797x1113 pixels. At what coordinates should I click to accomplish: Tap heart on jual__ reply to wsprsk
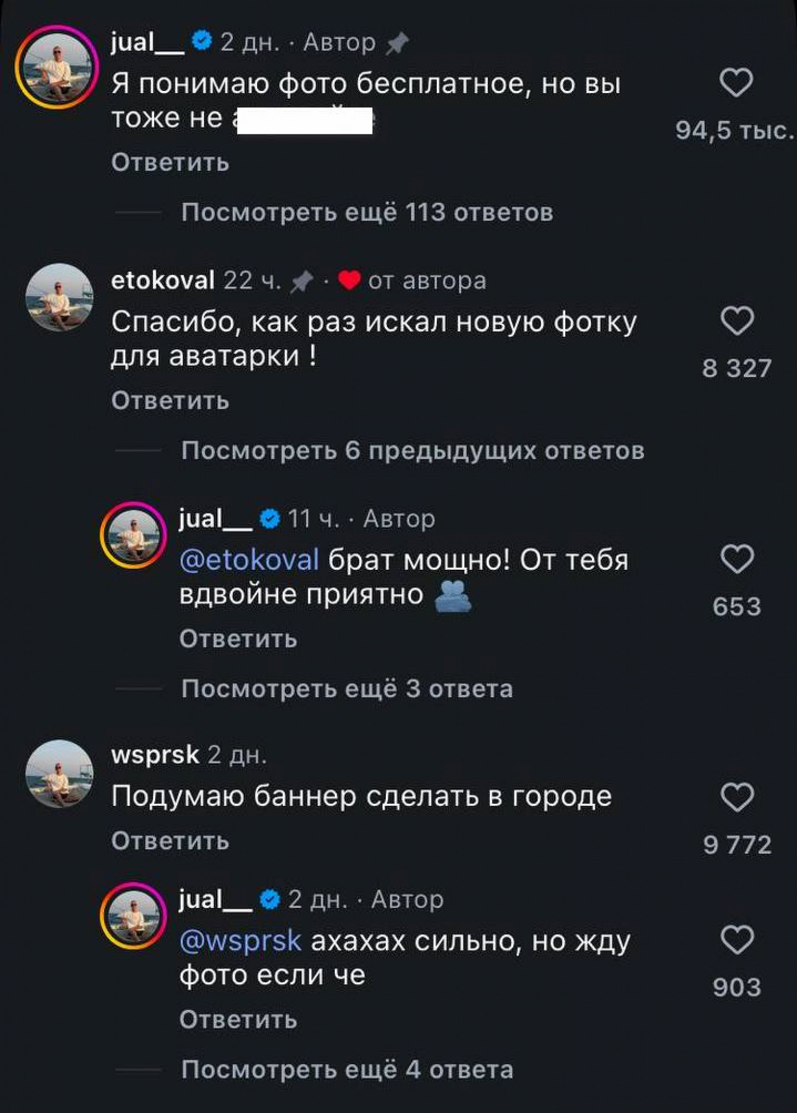point(737,939)
